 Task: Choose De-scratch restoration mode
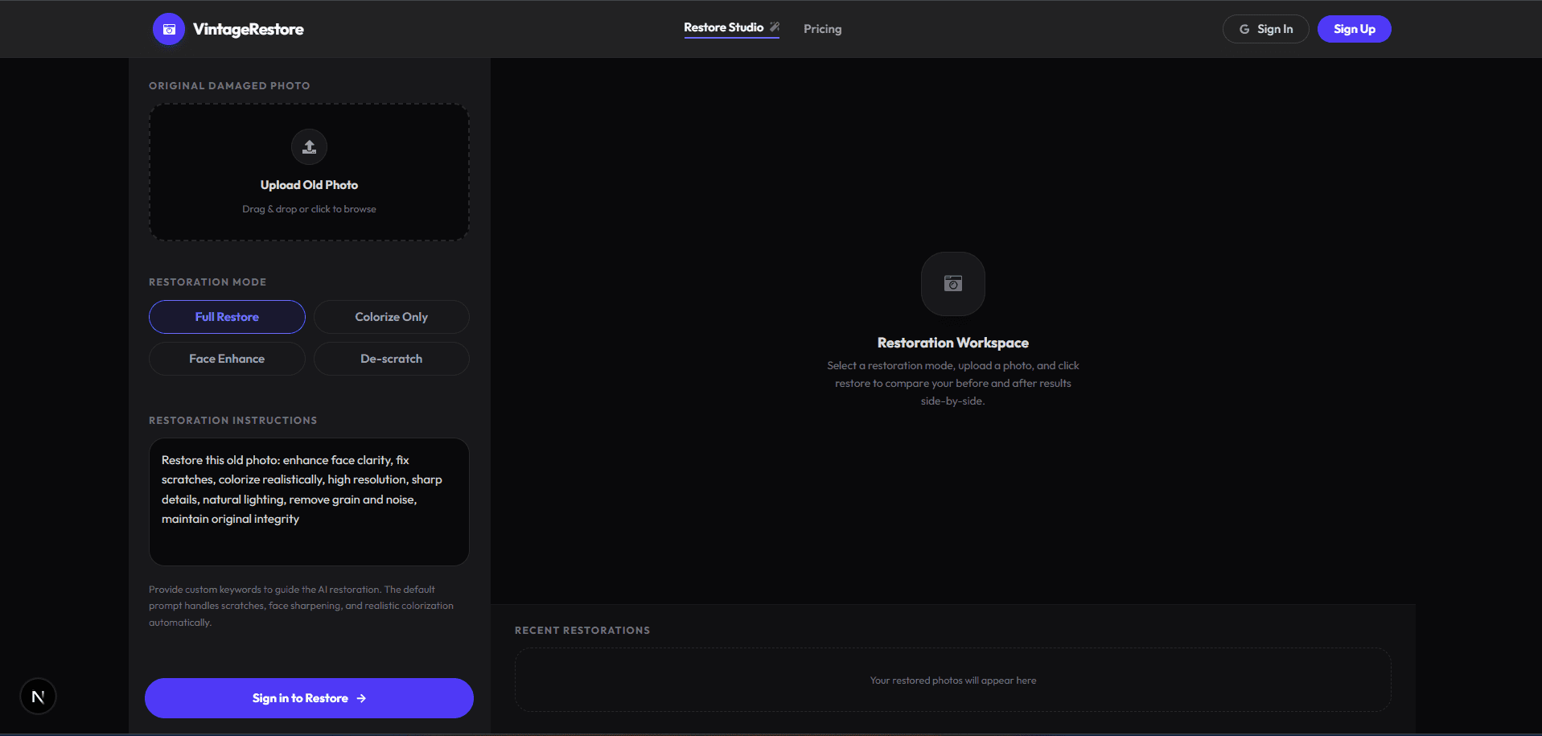(392, 359)
